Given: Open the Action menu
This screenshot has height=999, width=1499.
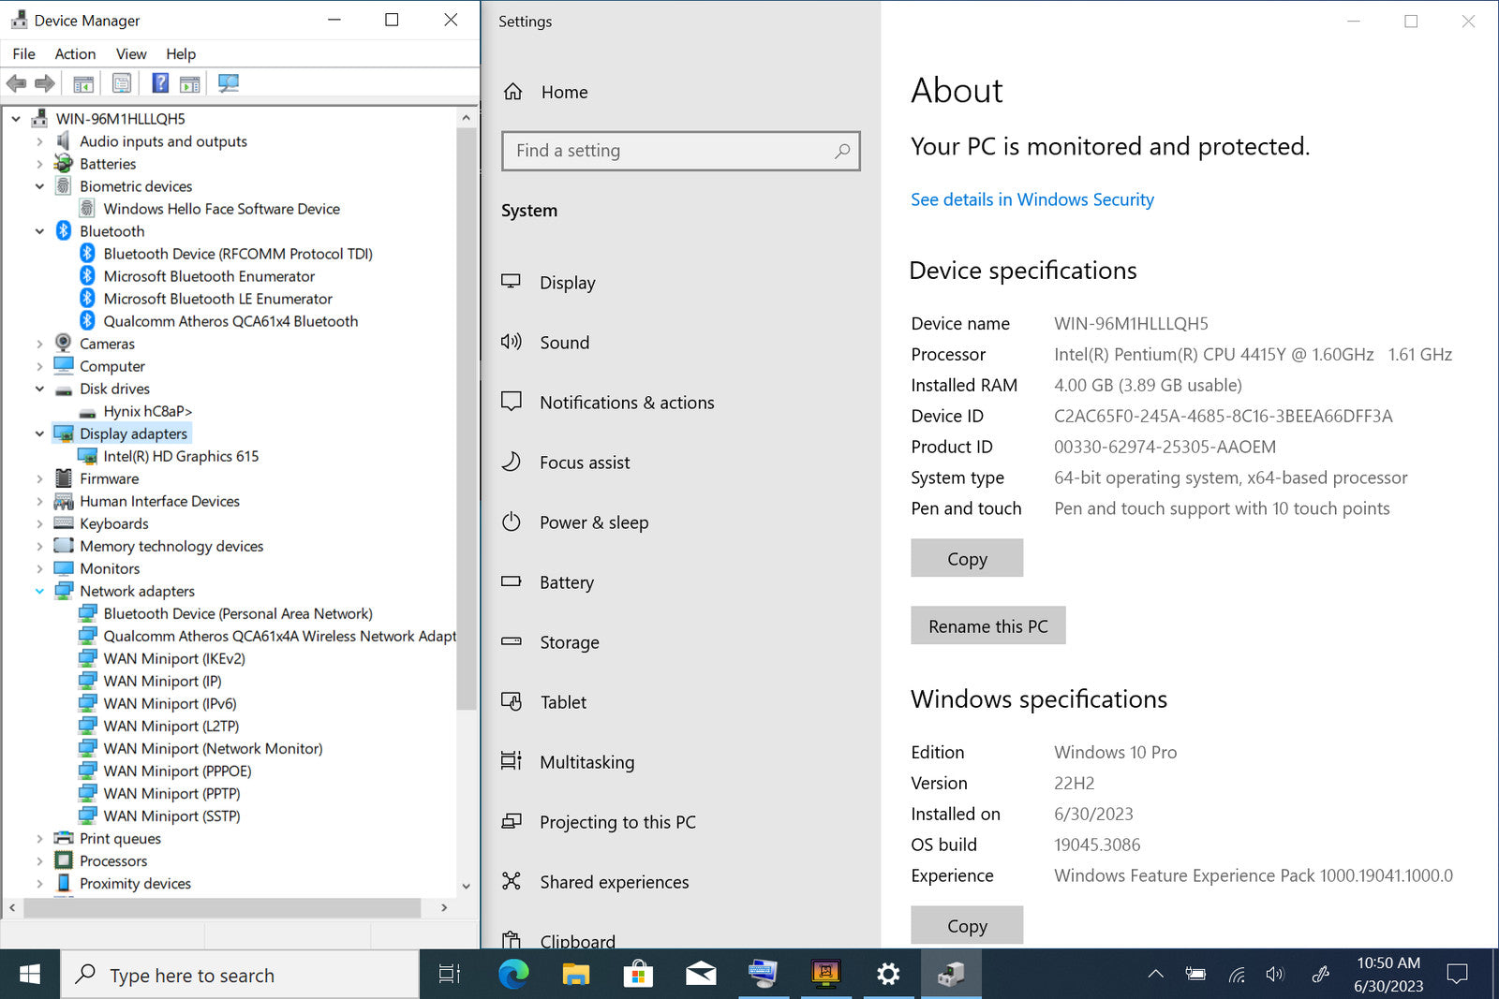Looking at the screenshot, I should [x=75, y=54].
